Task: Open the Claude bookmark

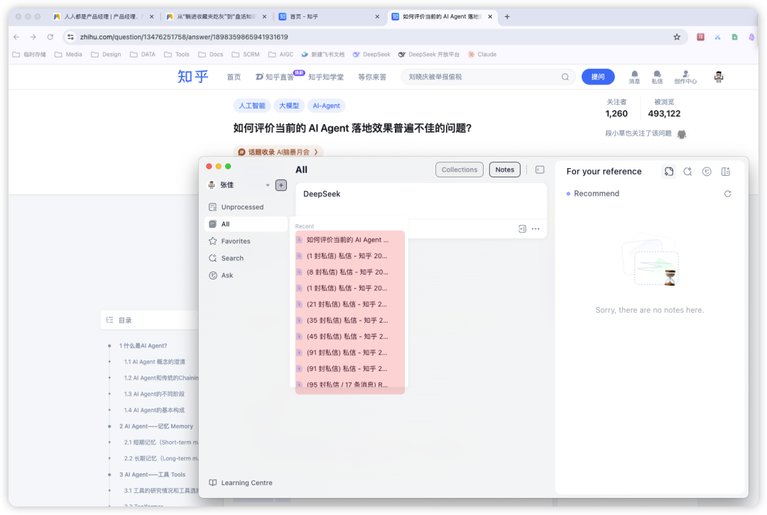Action: (x=482, y=54)
